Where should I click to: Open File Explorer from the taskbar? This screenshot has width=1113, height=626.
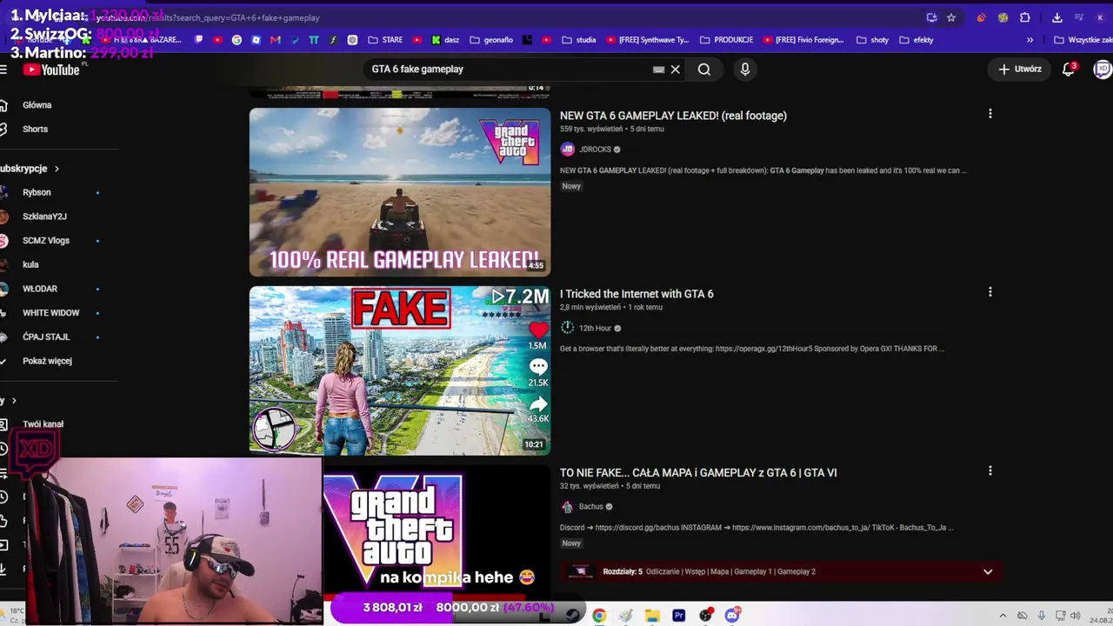point(652,616)
